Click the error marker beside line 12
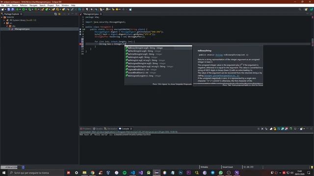This screenshot has height=176, width=314. [x=80, y=44]
